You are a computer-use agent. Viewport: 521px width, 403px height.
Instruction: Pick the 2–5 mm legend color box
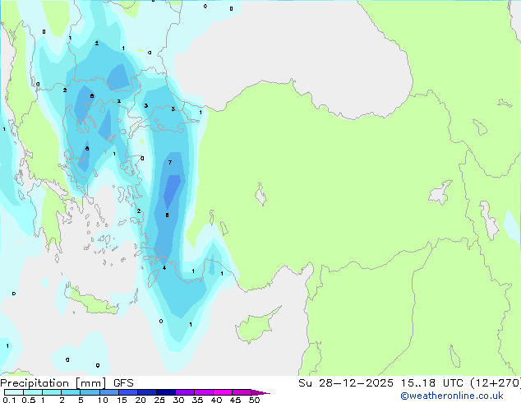(71, 392)
